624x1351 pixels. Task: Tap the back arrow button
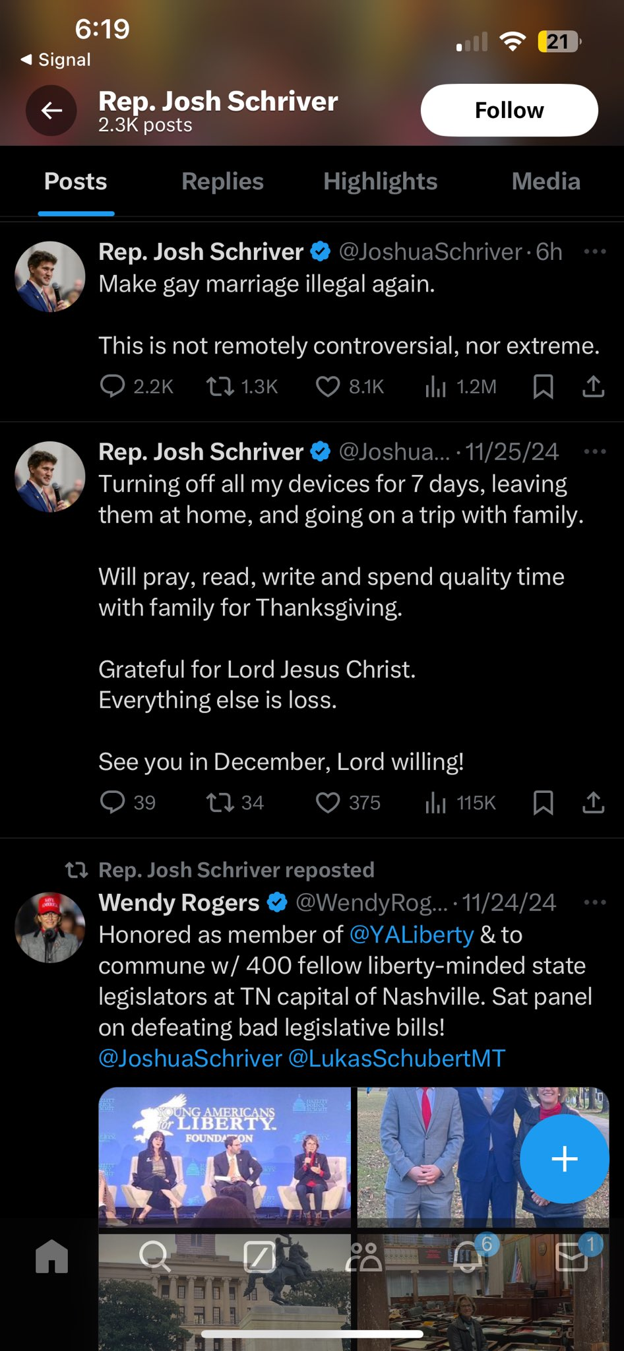coord(51,111)
